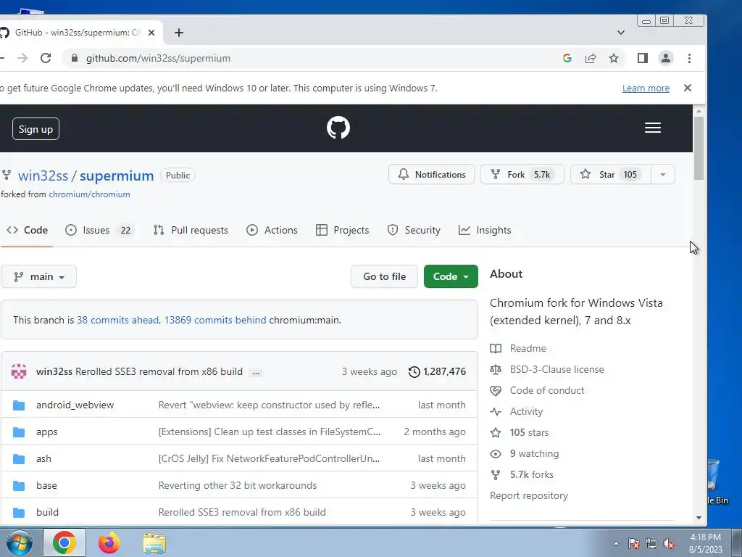Open Windows Explorer from taskbar
This screenshot has height=557, width=742.
coord(154,543)
